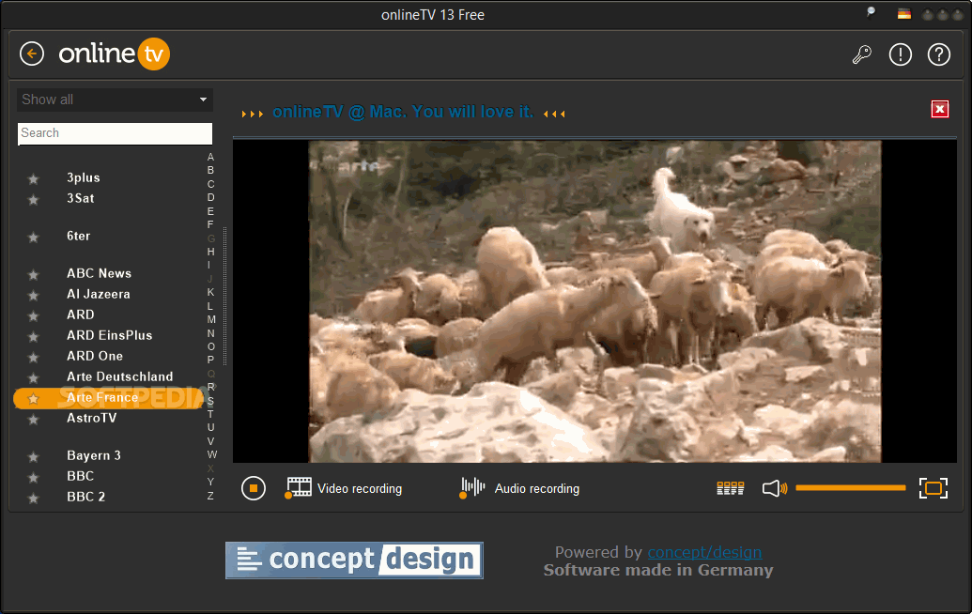Adjust the orange volume slider
Screen dimensions: 972x614
(x=851, y=487)
